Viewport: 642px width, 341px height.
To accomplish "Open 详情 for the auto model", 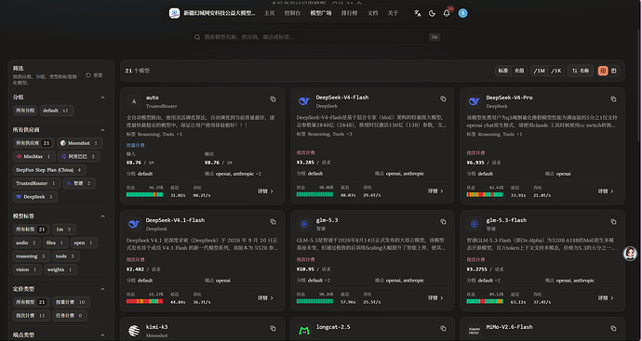I will 265,191.
